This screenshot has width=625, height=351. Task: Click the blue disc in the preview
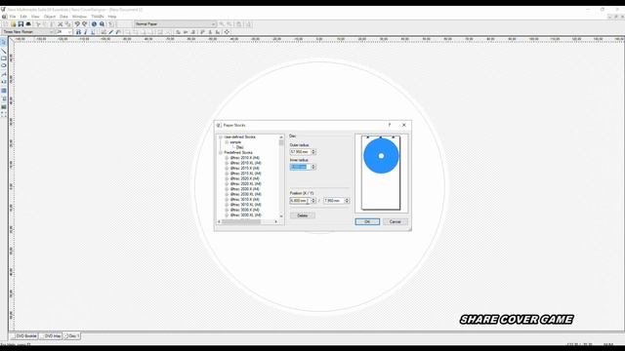coord(381,156)
